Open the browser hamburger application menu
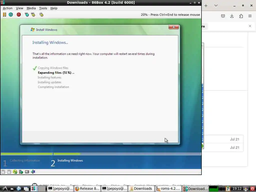 (x=250, y=16)
